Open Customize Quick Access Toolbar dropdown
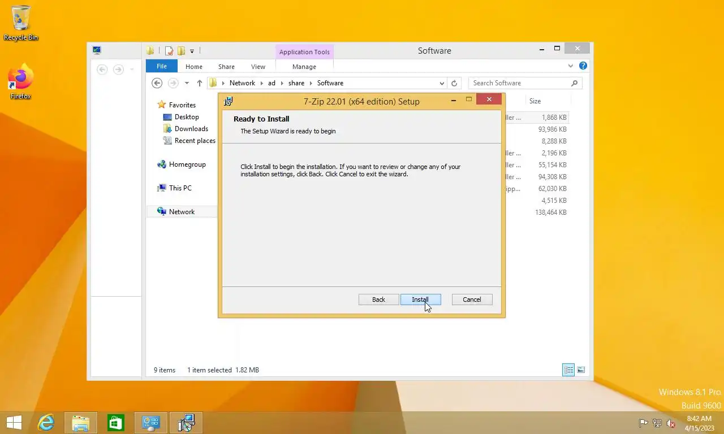724x434 pixels. pyautogui.click(x=192, y=51)
